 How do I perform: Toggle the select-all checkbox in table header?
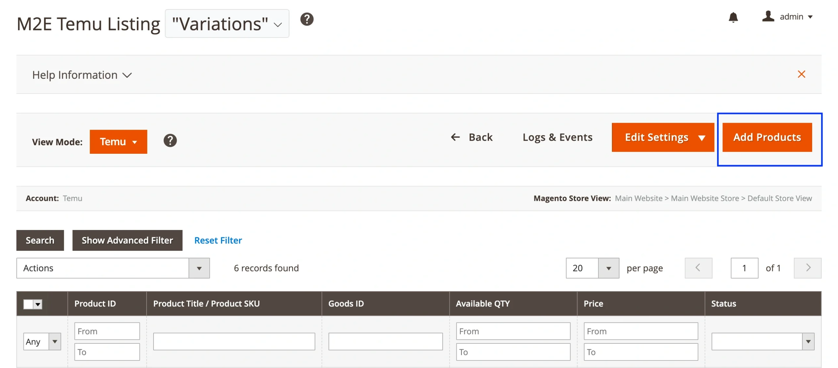[28, 304]
